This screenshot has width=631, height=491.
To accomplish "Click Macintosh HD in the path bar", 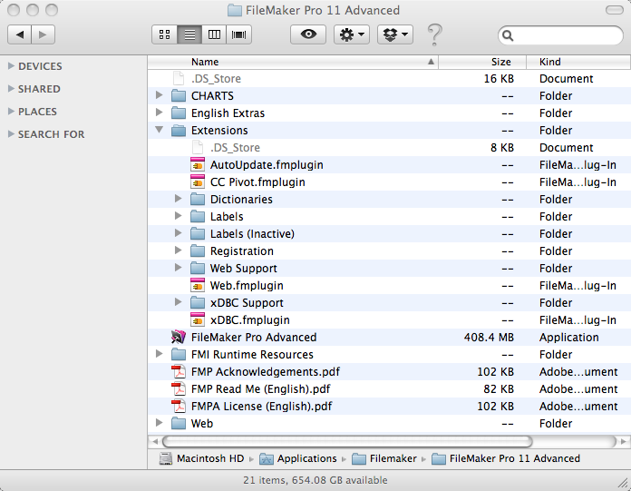I will [x=201, y=458].
